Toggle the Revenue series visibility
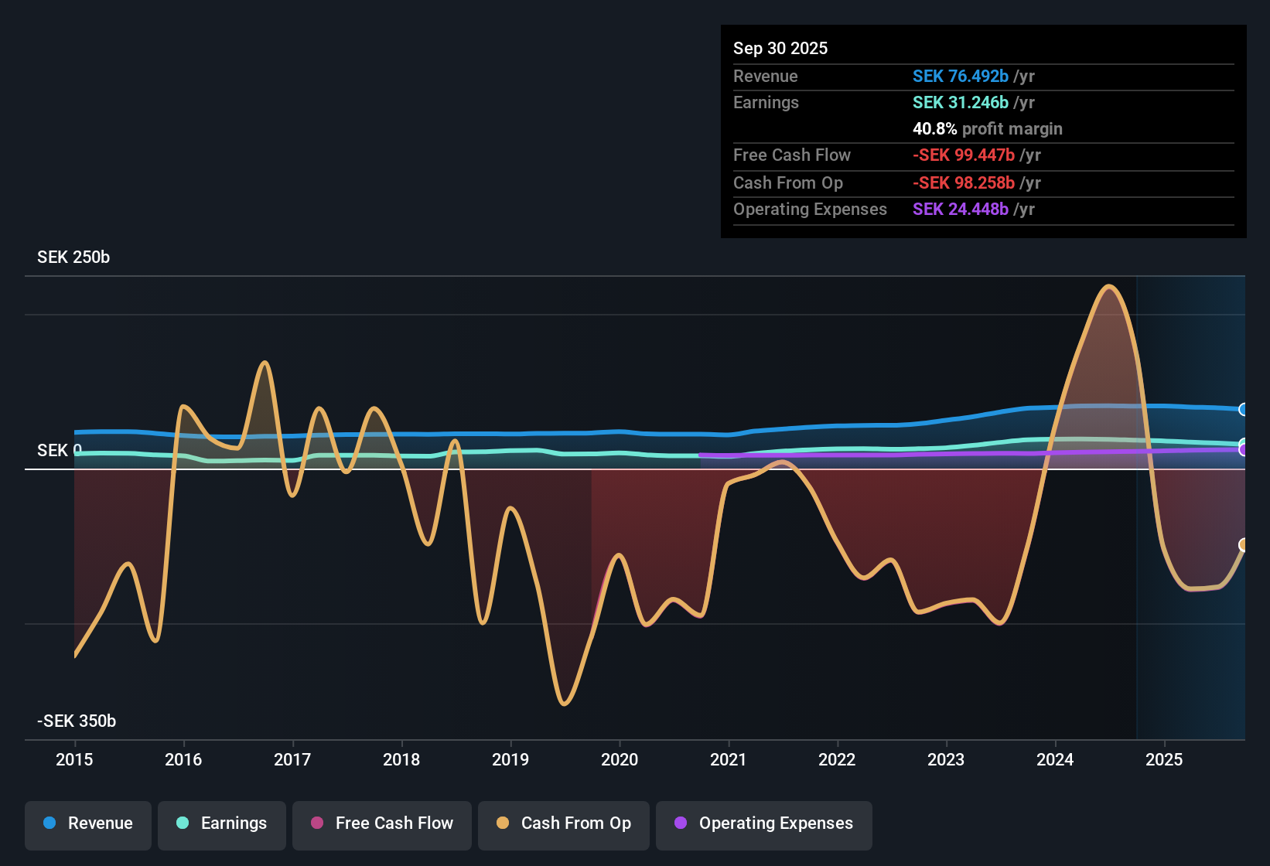This screenshot has width=1270, height=866. coord(87,823)
